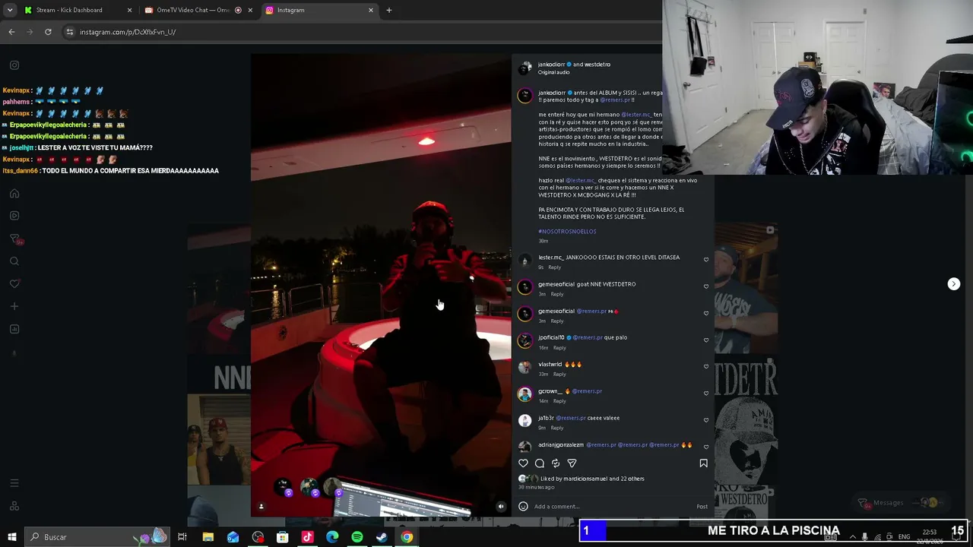The image size is (973, 547).
Task: Open Reels in the Instagram sidebar
Action: pyautogui.click(x=14, y=216)
